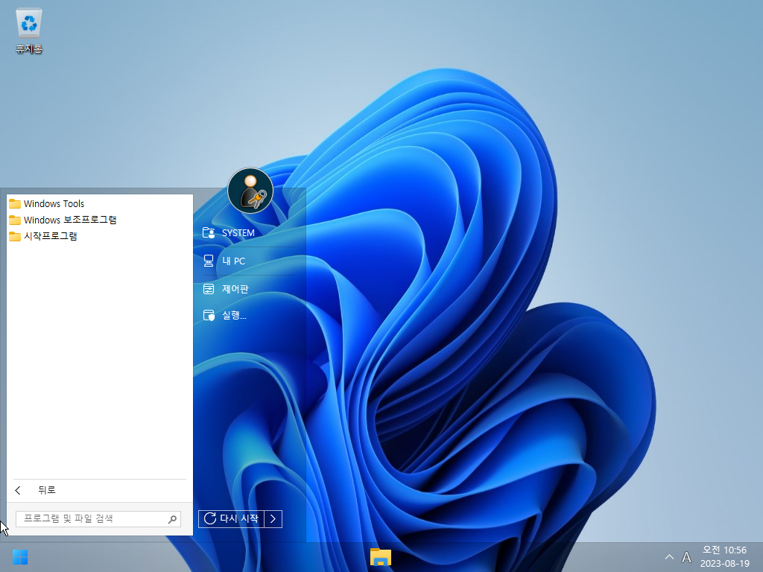The height and width of the screenshot is (572, 763).
Task: Focus the 프로그램 및 파일 검색 search box
Action: click(98, 519)
